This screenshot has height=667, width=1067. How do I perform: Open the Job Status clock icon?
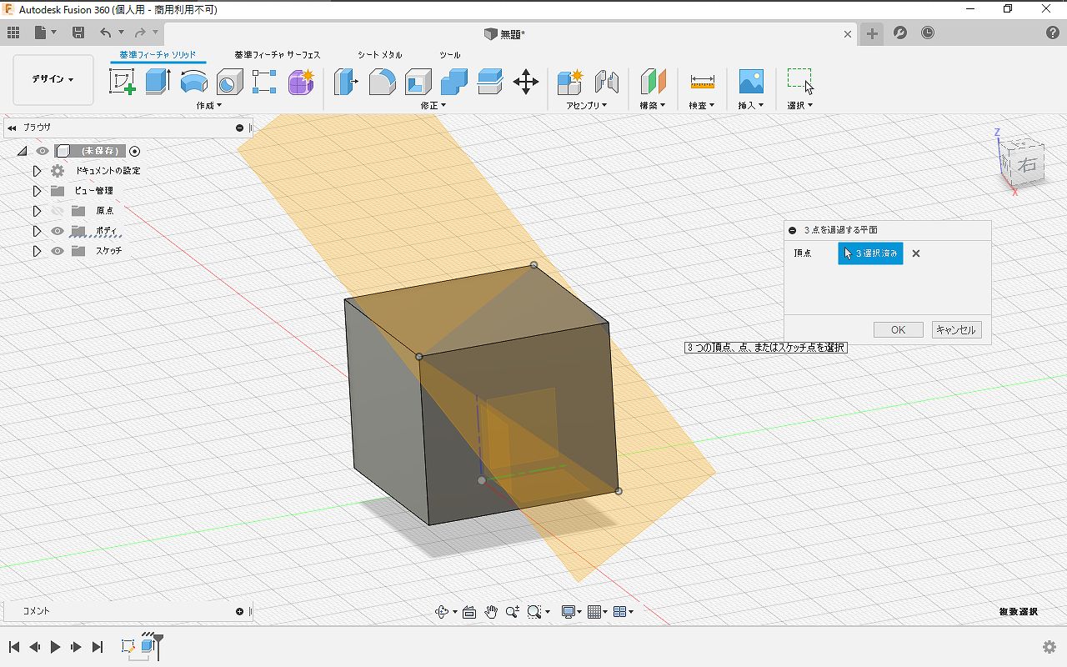[928, 33]
